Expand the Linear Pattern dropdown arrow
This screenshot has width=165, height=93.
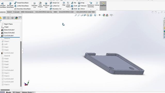(x=68, y=10)
